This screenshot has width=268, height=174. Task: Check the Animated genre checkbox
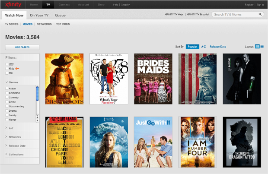[x=6, y=93]
